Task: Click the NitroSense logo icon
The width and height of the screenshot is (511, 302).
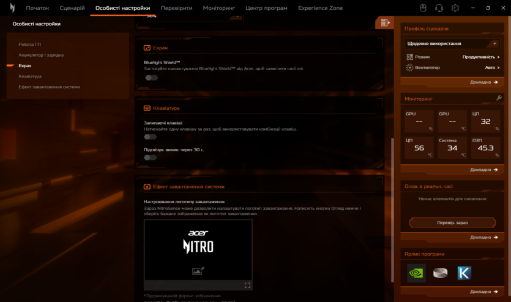Action: [12, 8]
